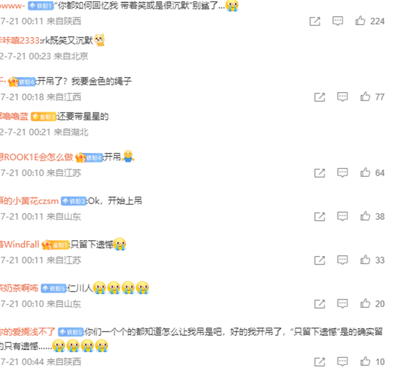Screen dimensions: 393x380
Task: Reply to the Ok，开始上吊 comment
Action: coord(343,217)
